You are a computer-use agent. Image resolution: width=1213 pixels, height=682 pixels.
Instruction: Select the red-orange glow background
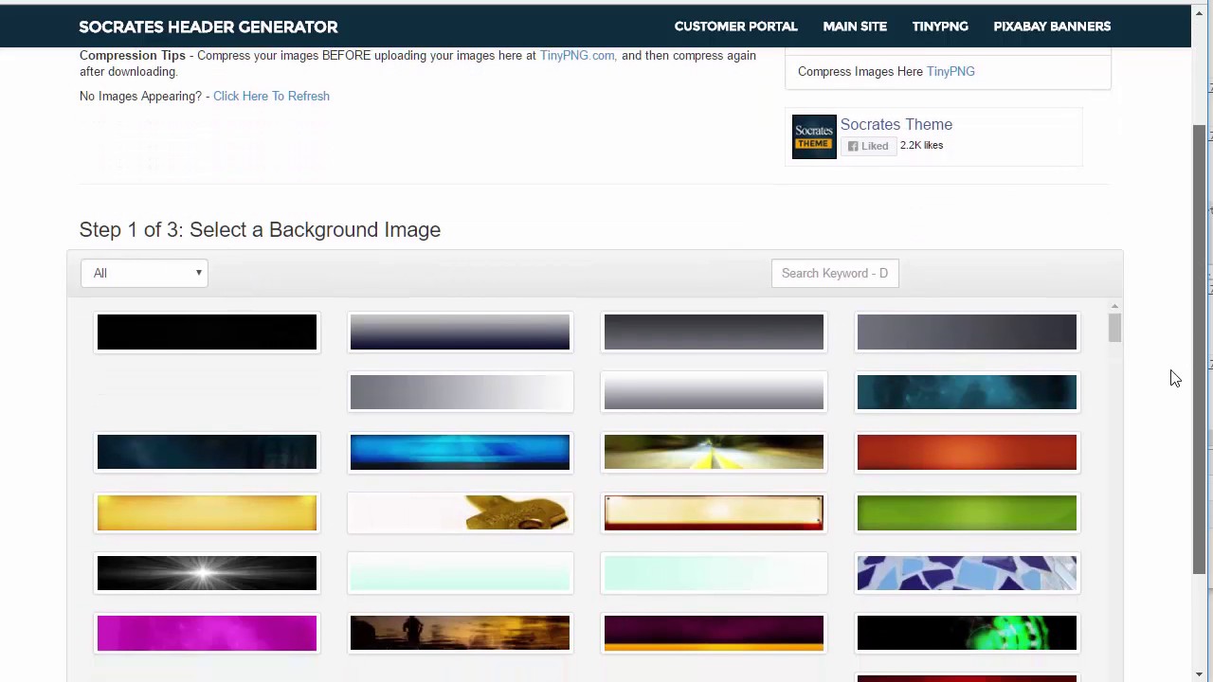[967, 453]
